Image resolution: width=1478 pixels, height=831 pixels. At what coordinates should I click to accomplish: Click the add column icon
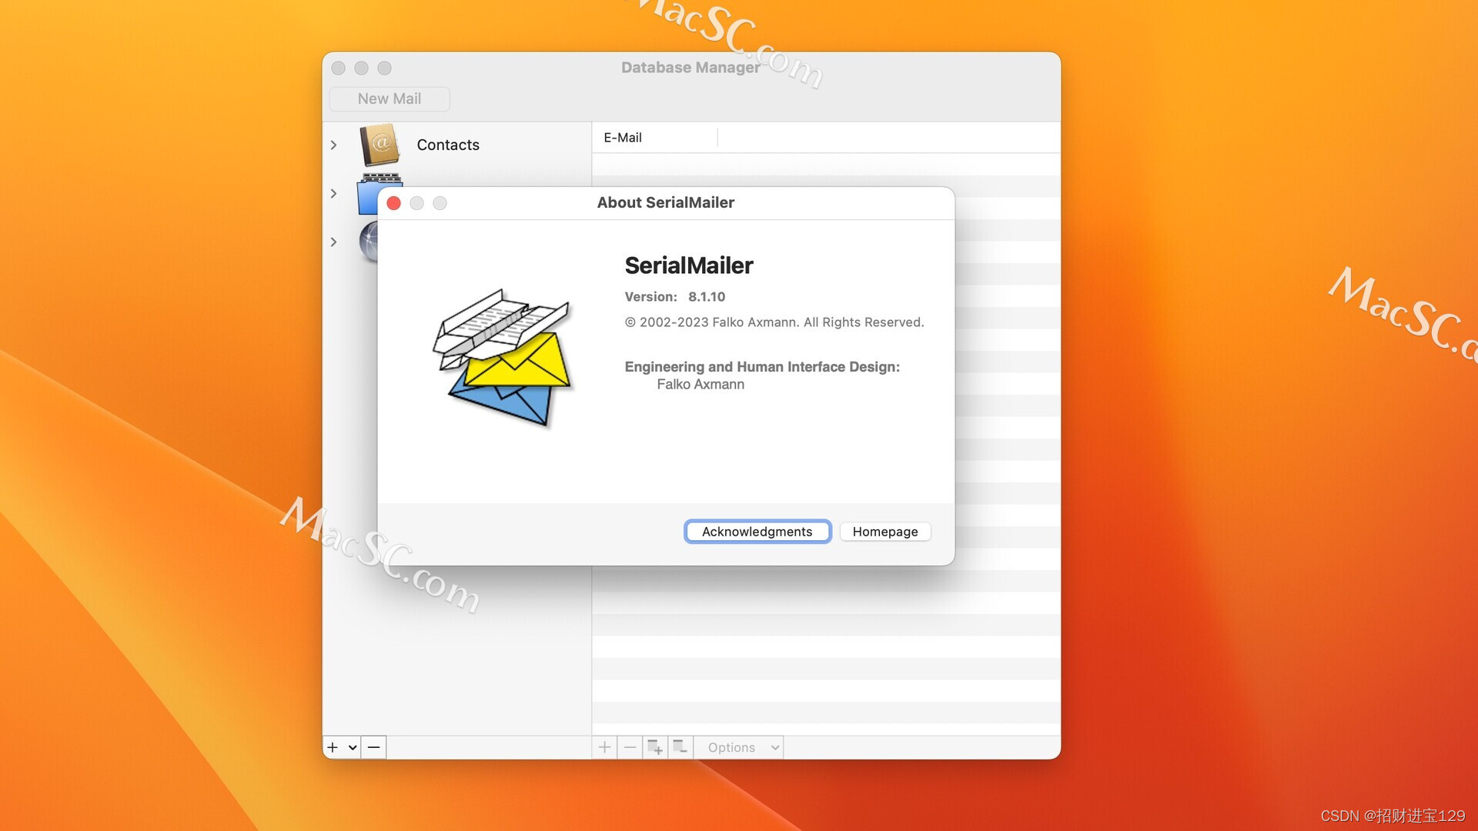coord(655,747)
